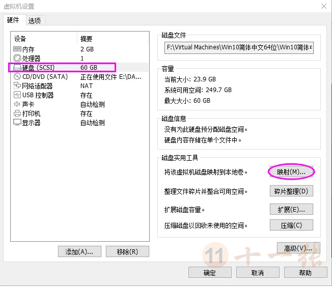Screen dimensions: 332x287
Task: Click the memory (内存) device icon
Action: pyautogui.click(x=17, y=49)
